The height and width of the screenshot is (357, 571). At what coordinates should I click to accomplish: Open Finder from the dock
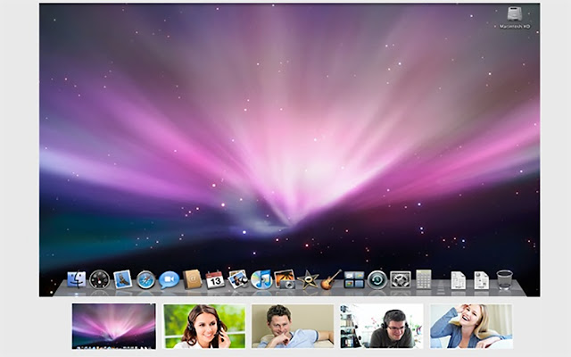click(77, 279)
